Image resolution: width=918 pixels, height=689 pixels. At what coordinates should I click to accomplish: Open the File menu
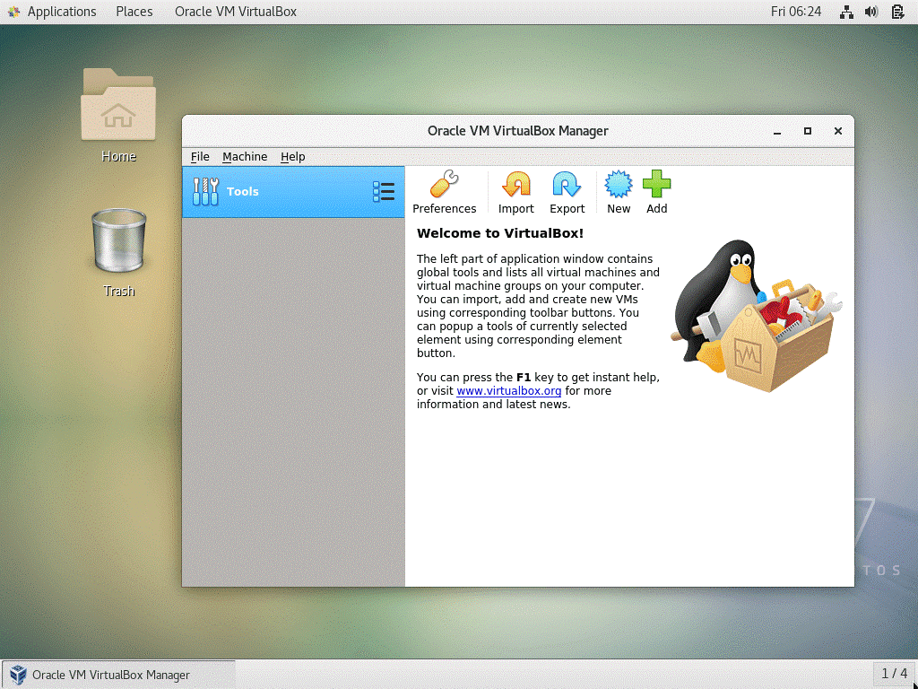[199, 157]
